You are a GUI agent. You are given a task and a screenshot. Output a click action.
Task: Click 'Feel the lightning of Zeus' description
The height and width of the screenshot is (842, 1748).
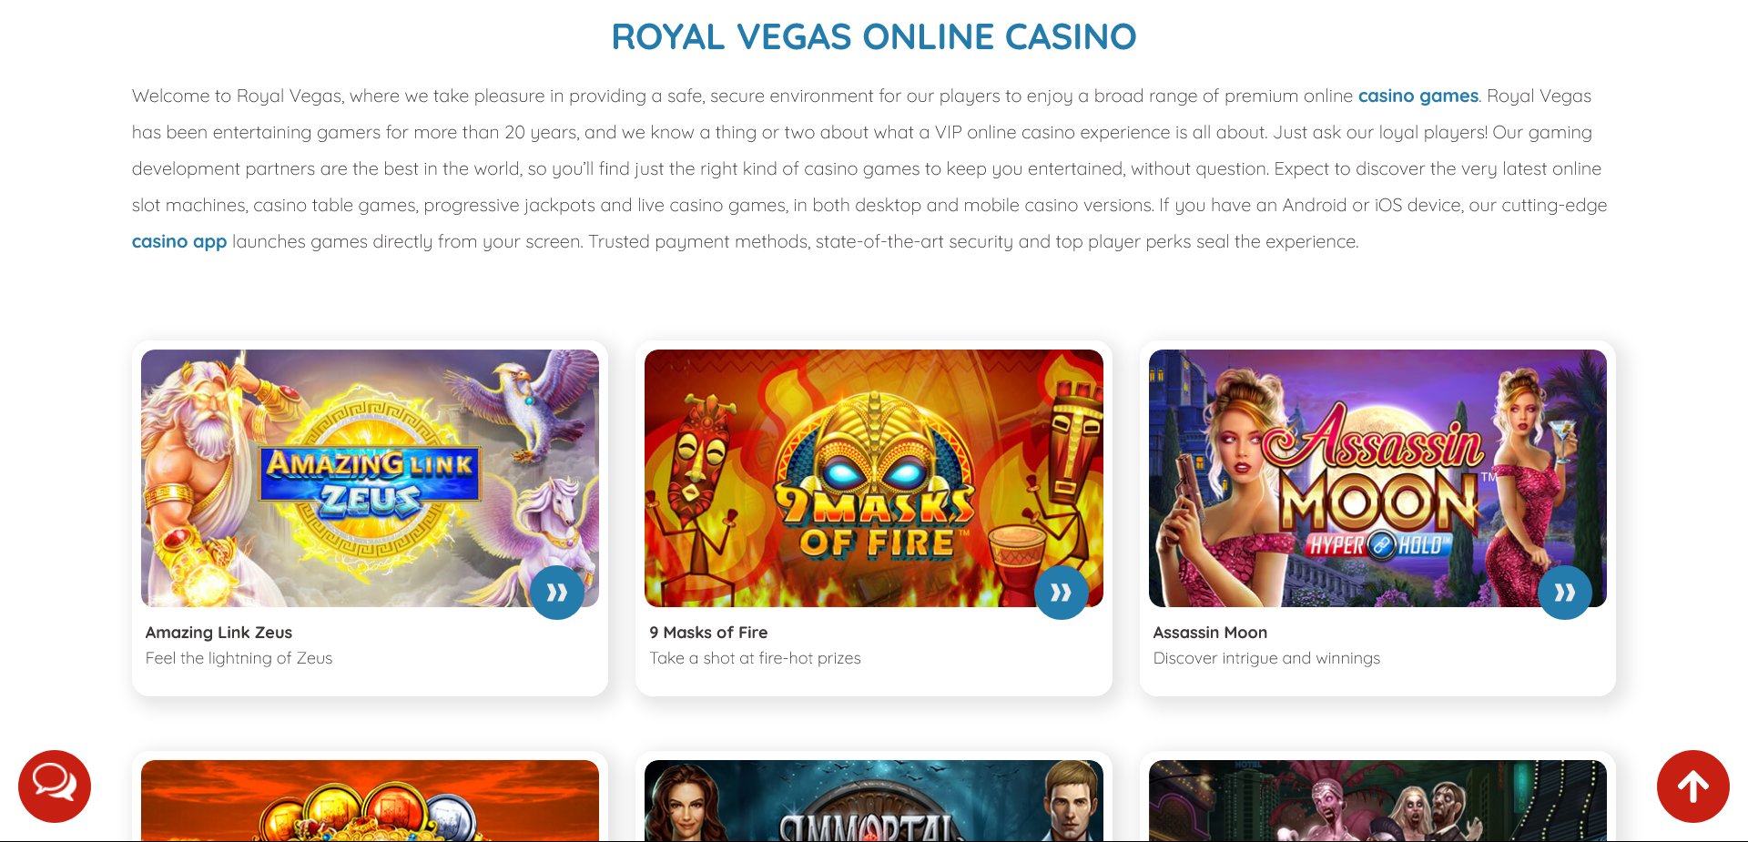(239, 658)
